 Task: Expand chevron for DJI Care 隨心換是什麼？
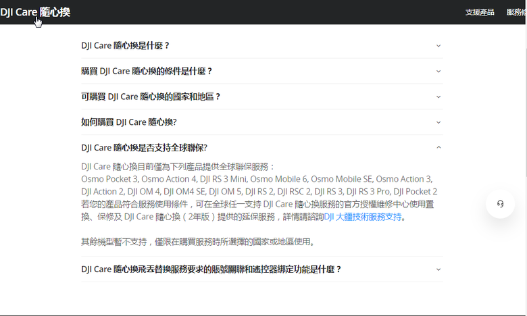pyautogui.click(x=438, y=46)
